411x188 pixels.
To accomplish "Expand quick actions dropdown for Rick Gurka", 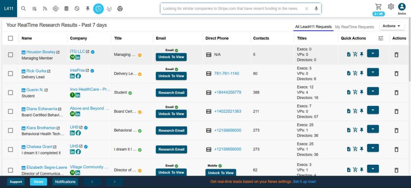I will click(373, 72).
